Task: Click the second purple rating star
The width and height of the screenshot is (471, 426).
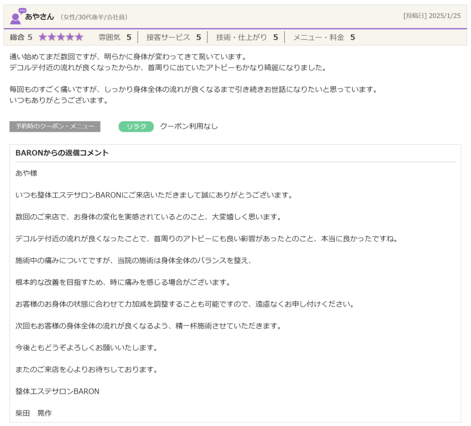Action: coord(52,37)
